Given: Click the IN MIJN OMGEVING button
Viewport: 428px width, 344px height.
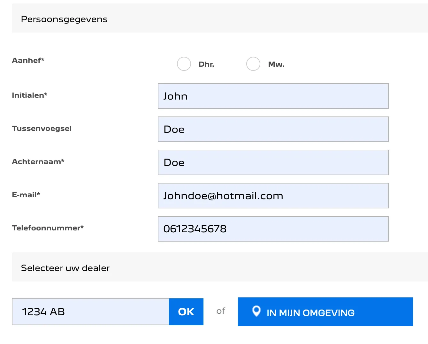Looking at the screenshot, I should tap(325, 312).
